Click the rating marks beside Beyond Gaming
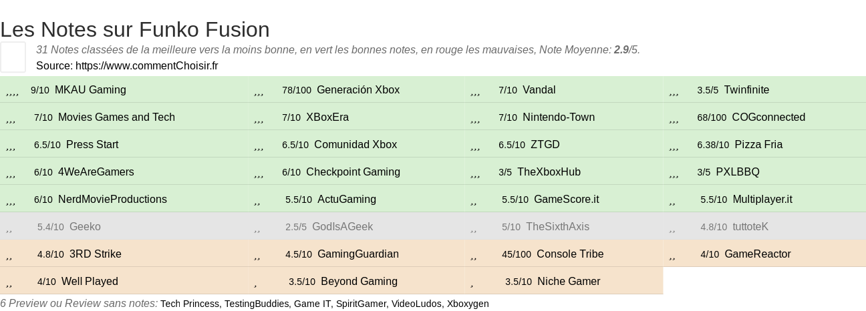 pos(256,283)
